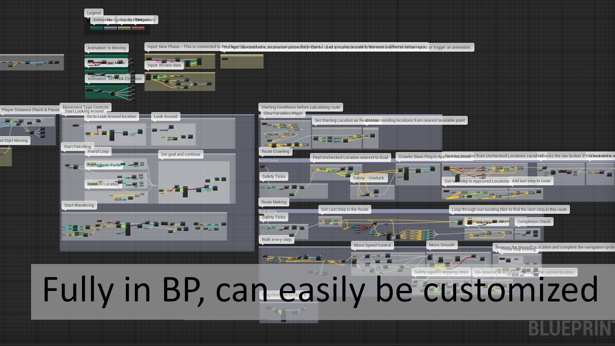
Task: Select the Patrol Back-Forth comment label
Action: (104, 165)
